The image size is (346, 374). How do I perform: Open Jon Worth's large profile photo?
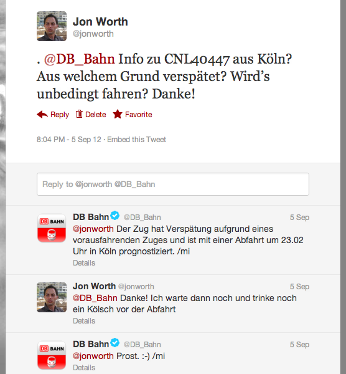[x=52, y=26]
